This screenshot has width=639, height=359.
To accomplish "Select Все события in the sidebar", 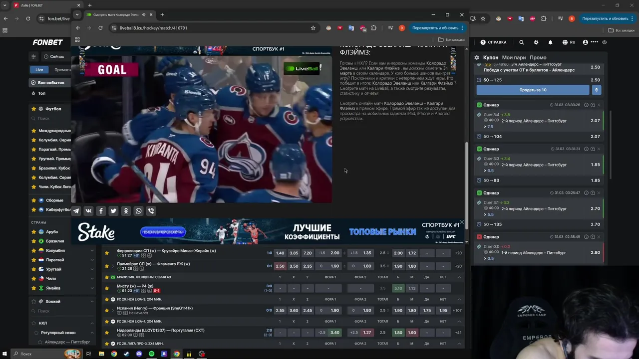I will coord(50,83).
